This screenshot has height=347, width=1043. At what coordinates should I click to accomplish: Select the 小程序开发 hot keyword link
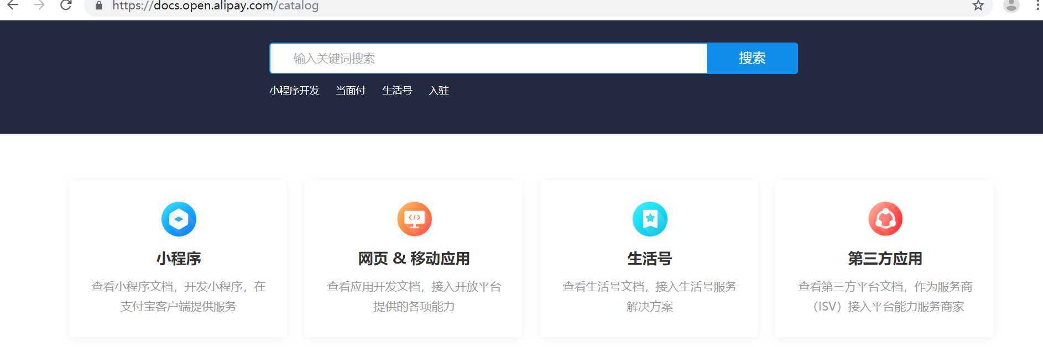(294, 91)
